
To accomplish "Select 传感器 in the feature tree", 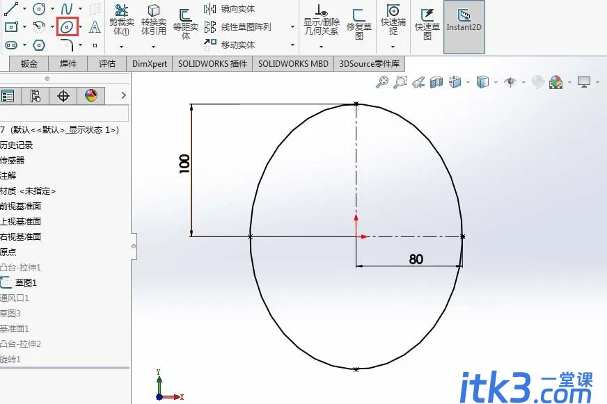I will 12,160.
